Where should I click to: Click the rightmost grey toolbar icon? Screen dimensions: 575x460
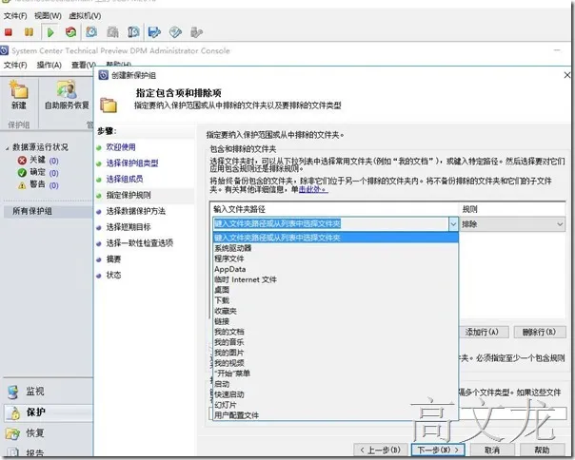click(x=196, y=32)
